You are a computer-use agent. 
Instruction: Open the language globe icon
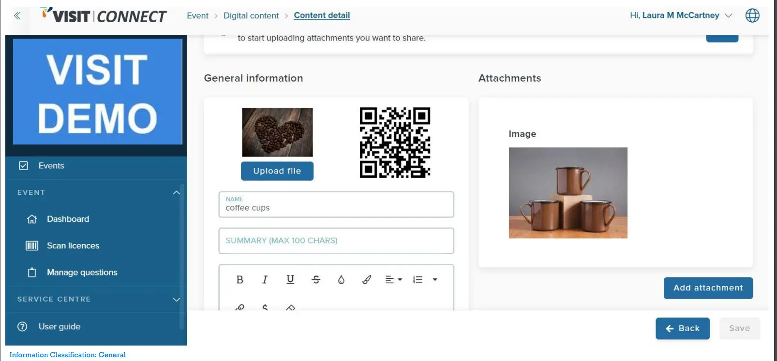pos(752,15)
